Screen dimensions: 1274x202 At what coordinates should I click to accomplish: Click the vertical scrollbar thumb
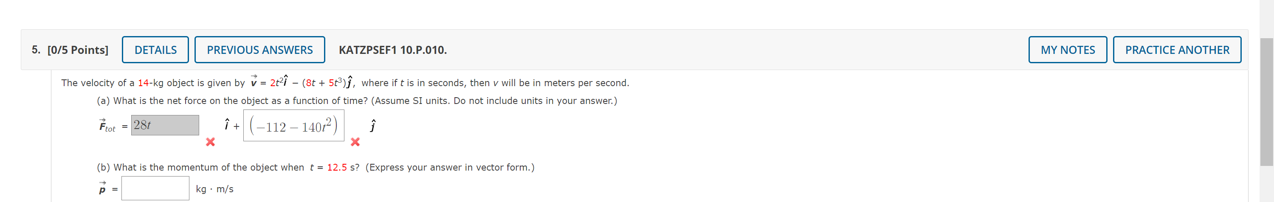coord(1267,102)
